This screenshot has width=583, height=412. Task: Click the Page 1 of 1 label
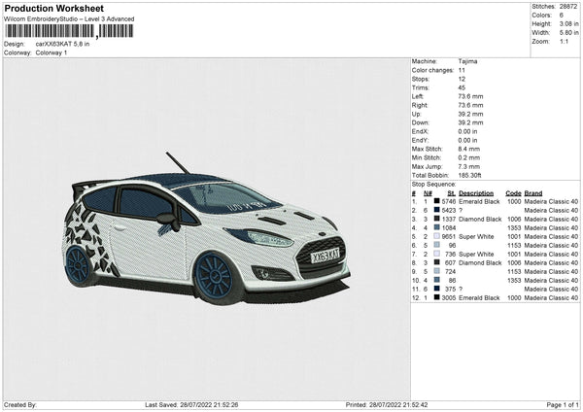563,404
